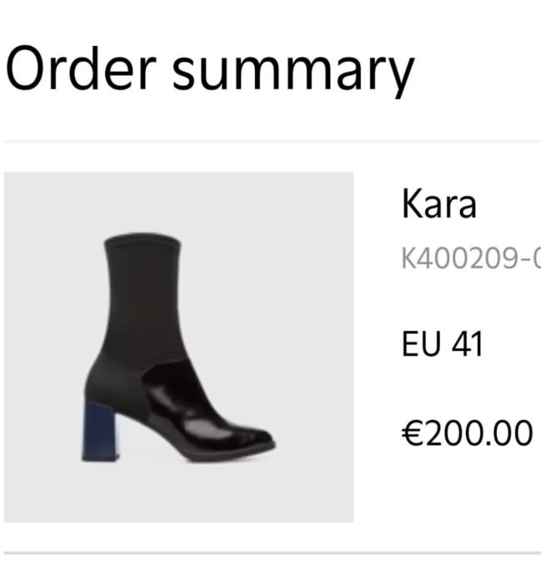The width and height of the screenshot is (541, 575).
Task: Click the gray area below the boot sole
Action: (x=178, y=493)
